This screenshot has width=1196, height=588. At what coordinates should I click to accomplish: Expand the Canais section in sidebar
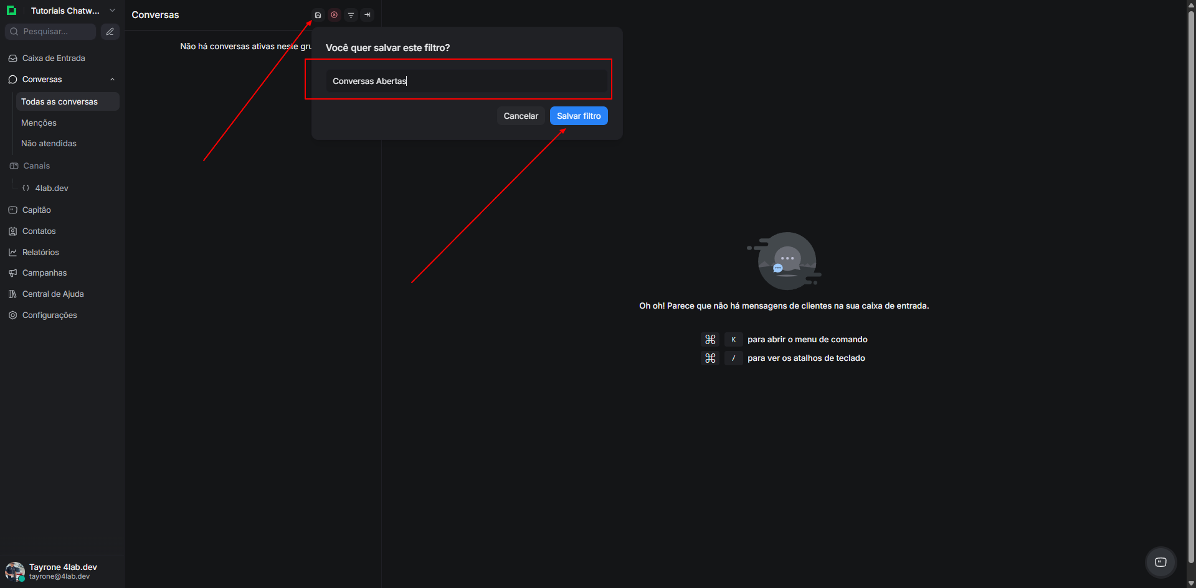click(36, 166)
